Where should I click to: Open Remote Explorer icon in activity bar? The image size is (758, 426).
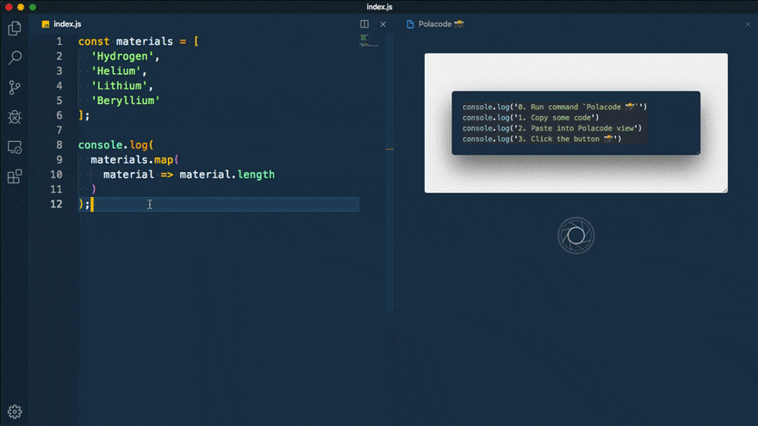point(15,147)
